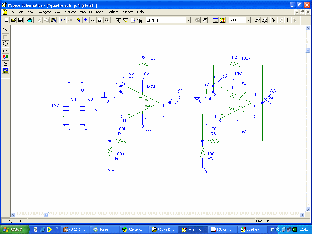Zoom to area with magnifier box icon
Image resolution: width=312 pixels, height=234 pixels.
pos(100,20)
